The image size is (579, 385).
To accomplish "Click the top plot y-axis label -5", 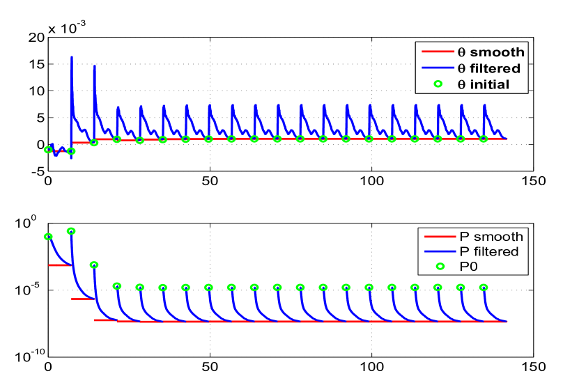I will pyautogui.click(x=38, y=171).
